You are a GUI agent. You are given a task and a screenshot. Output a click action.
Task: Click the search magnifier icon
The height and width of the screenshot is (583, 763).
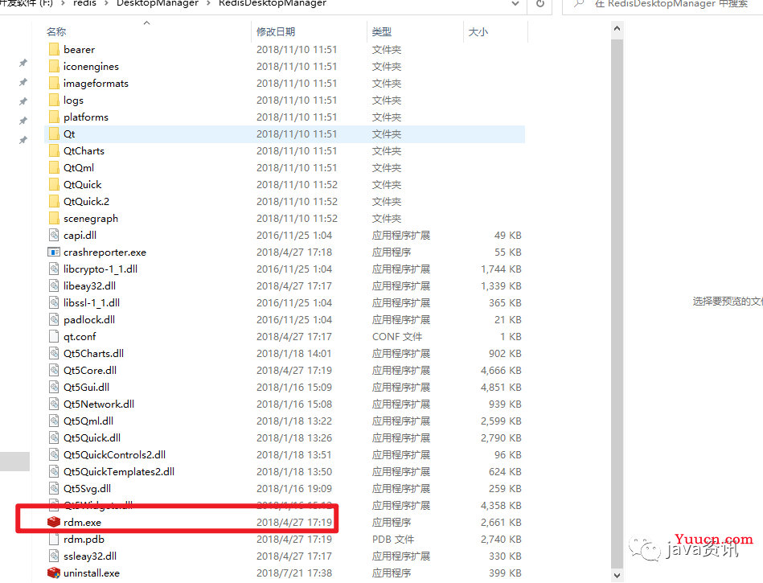click(x=579, y=4)
